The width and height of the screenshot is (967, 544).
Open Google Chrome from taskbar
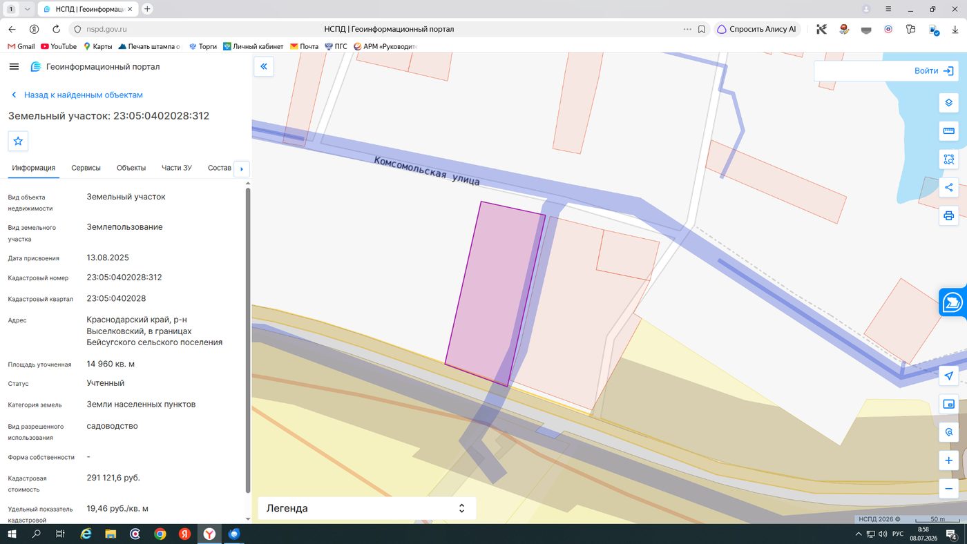point(160,534)
